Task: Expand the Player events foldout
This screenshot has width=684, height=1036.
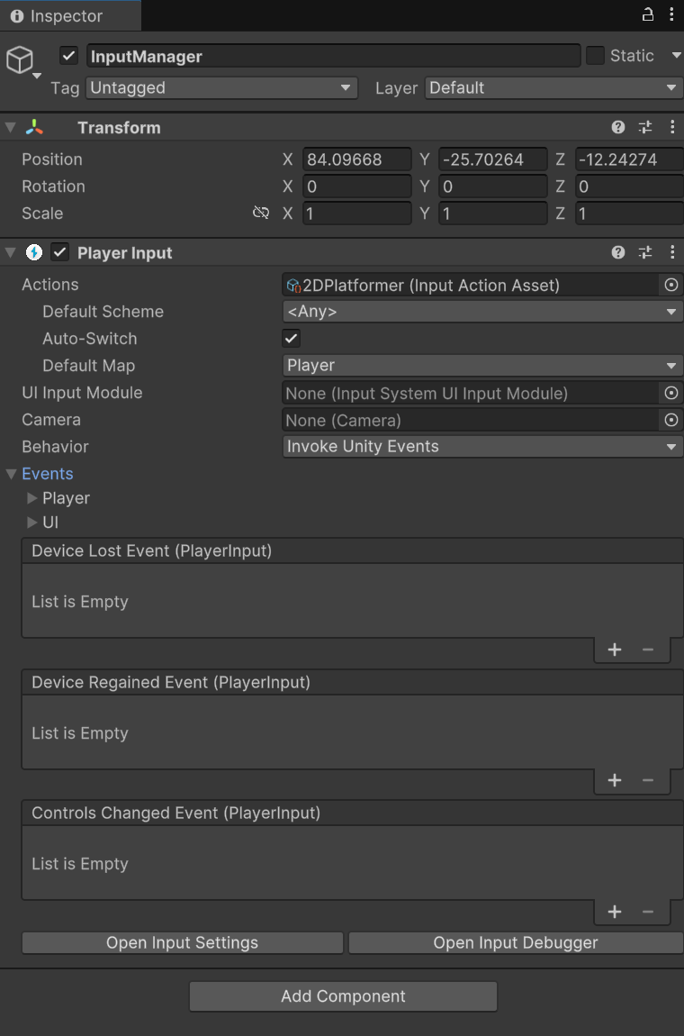Action: tap(32, 498)
